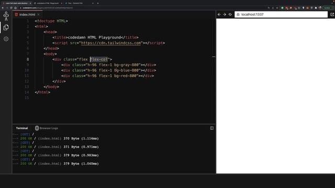Click the terminal line showing 370 Byte
The width and height of the screenshot is (335, 188).
pos(56,138)
